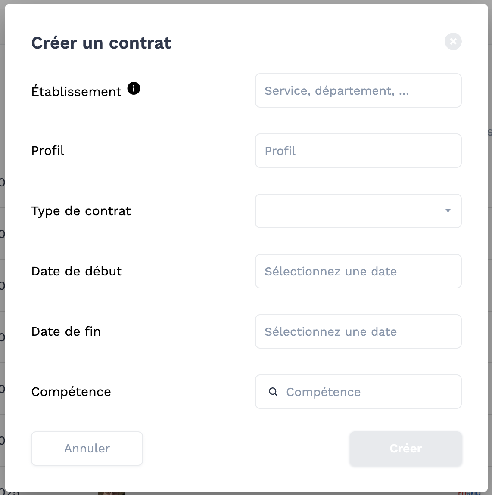Click into the Profil text field
The height and width of the screenshot is (495, 492).
[x=358, y=151]
